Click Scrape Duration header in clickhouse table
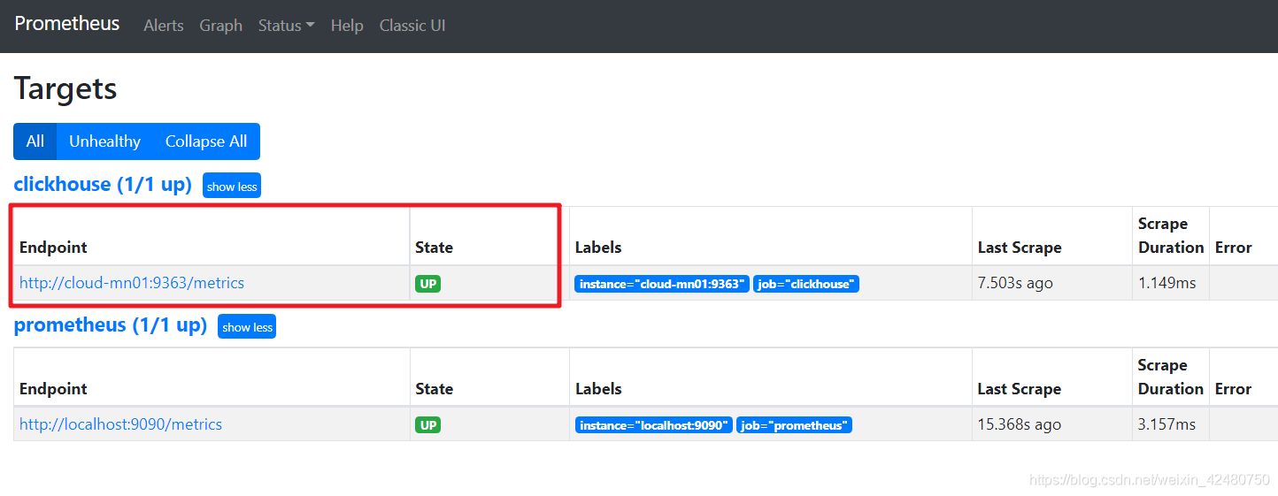Viewport: 1278px width, 496px height. pyautogui.click(x=1171, y=235)
